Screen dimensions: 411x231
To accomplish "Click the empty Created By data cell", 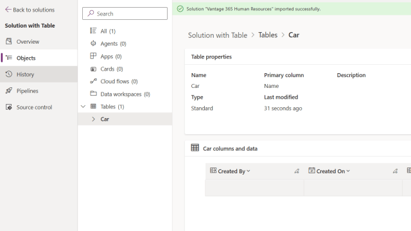I will coord(254,188).
